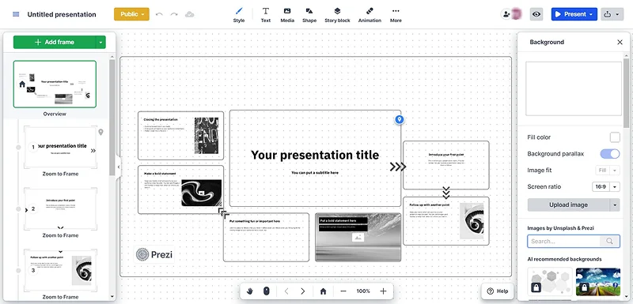Click the Upload image button
Image resolution: width=633 pixels, height=304 pixels.
pos(568,205)
